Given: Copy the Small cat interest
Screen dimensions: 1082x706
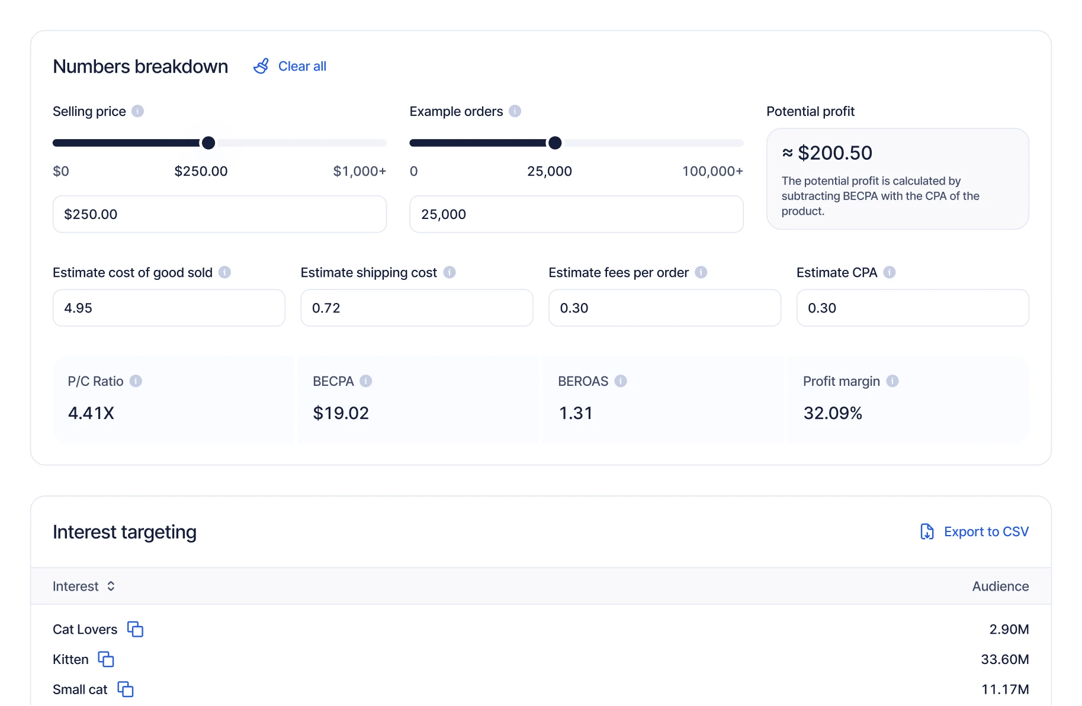Looking at the screenshot, I should click(x=126, y=689).
